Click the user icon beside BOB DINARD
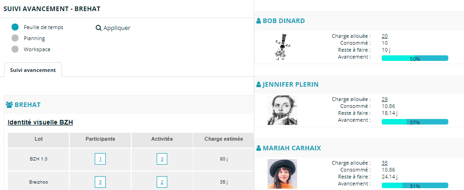The height and width of the screenshot is (190, 464). click(258, 21)
